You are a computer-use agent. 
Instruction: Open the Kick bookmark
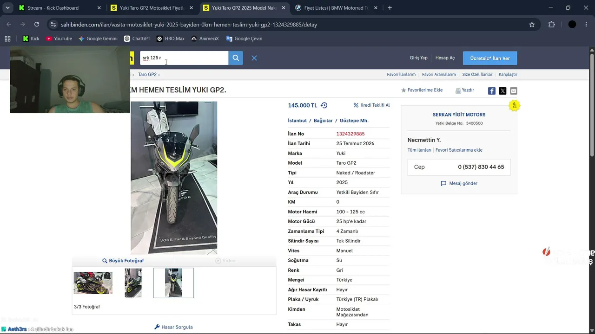(x=31, y=39)
